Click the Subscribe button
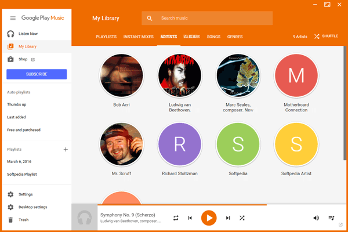Viewport: 348px width, 232px height. [x=37, y=74]
